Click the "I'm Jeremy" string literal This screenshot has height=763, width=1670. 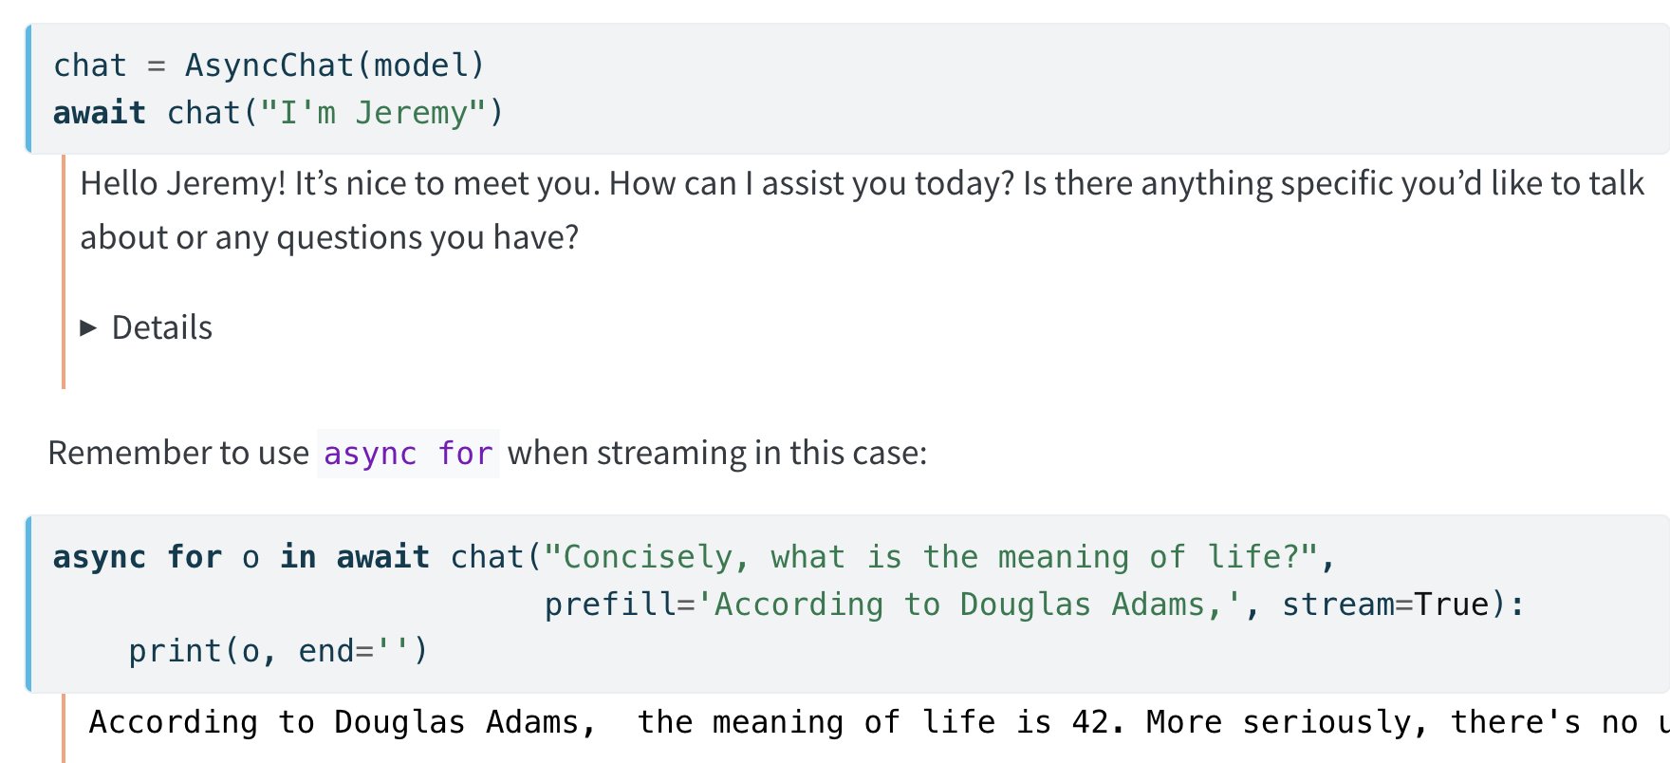(x=373, y=113)
